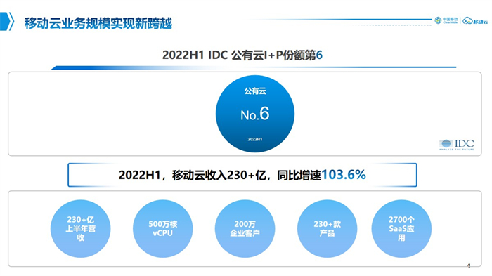The width and height of the screenshot is (492, 276).
Task: Click the China Mobile logo
Action: 446,20
